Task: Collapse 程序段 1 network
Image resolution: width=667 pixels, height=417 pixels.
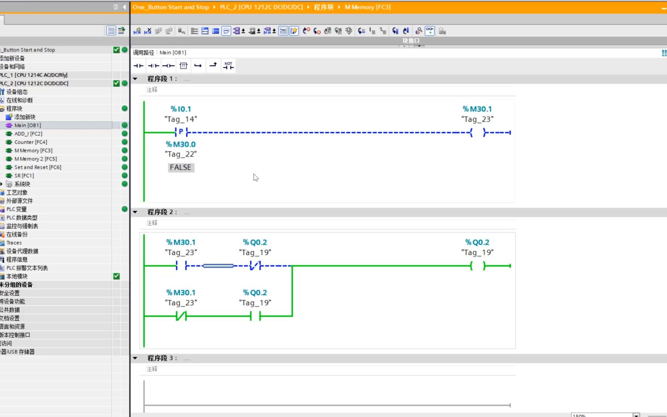Action: (x=135, y=79)
